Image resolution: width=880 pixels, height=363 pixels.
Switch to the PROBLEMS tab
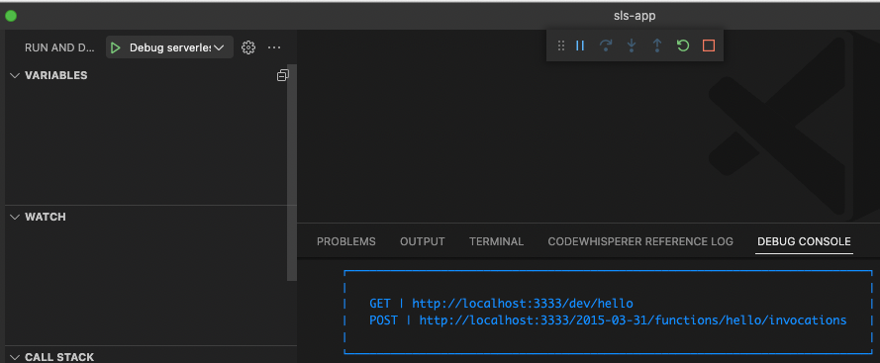[x=346, y=241]
